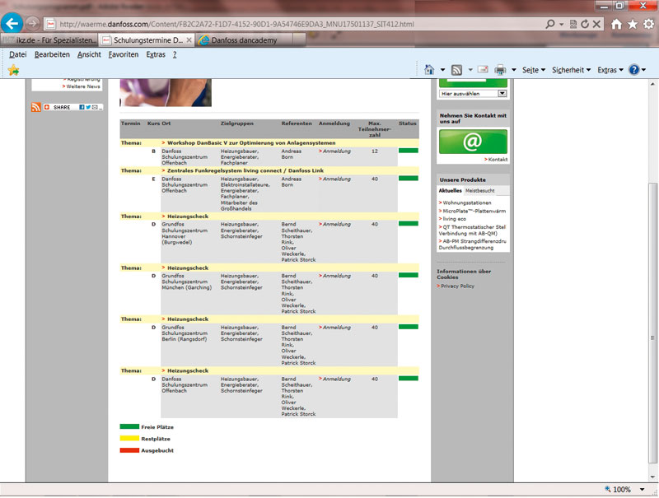Close the Schulungstermine tab with its X
659x498 pixels.
click(189, 40)
